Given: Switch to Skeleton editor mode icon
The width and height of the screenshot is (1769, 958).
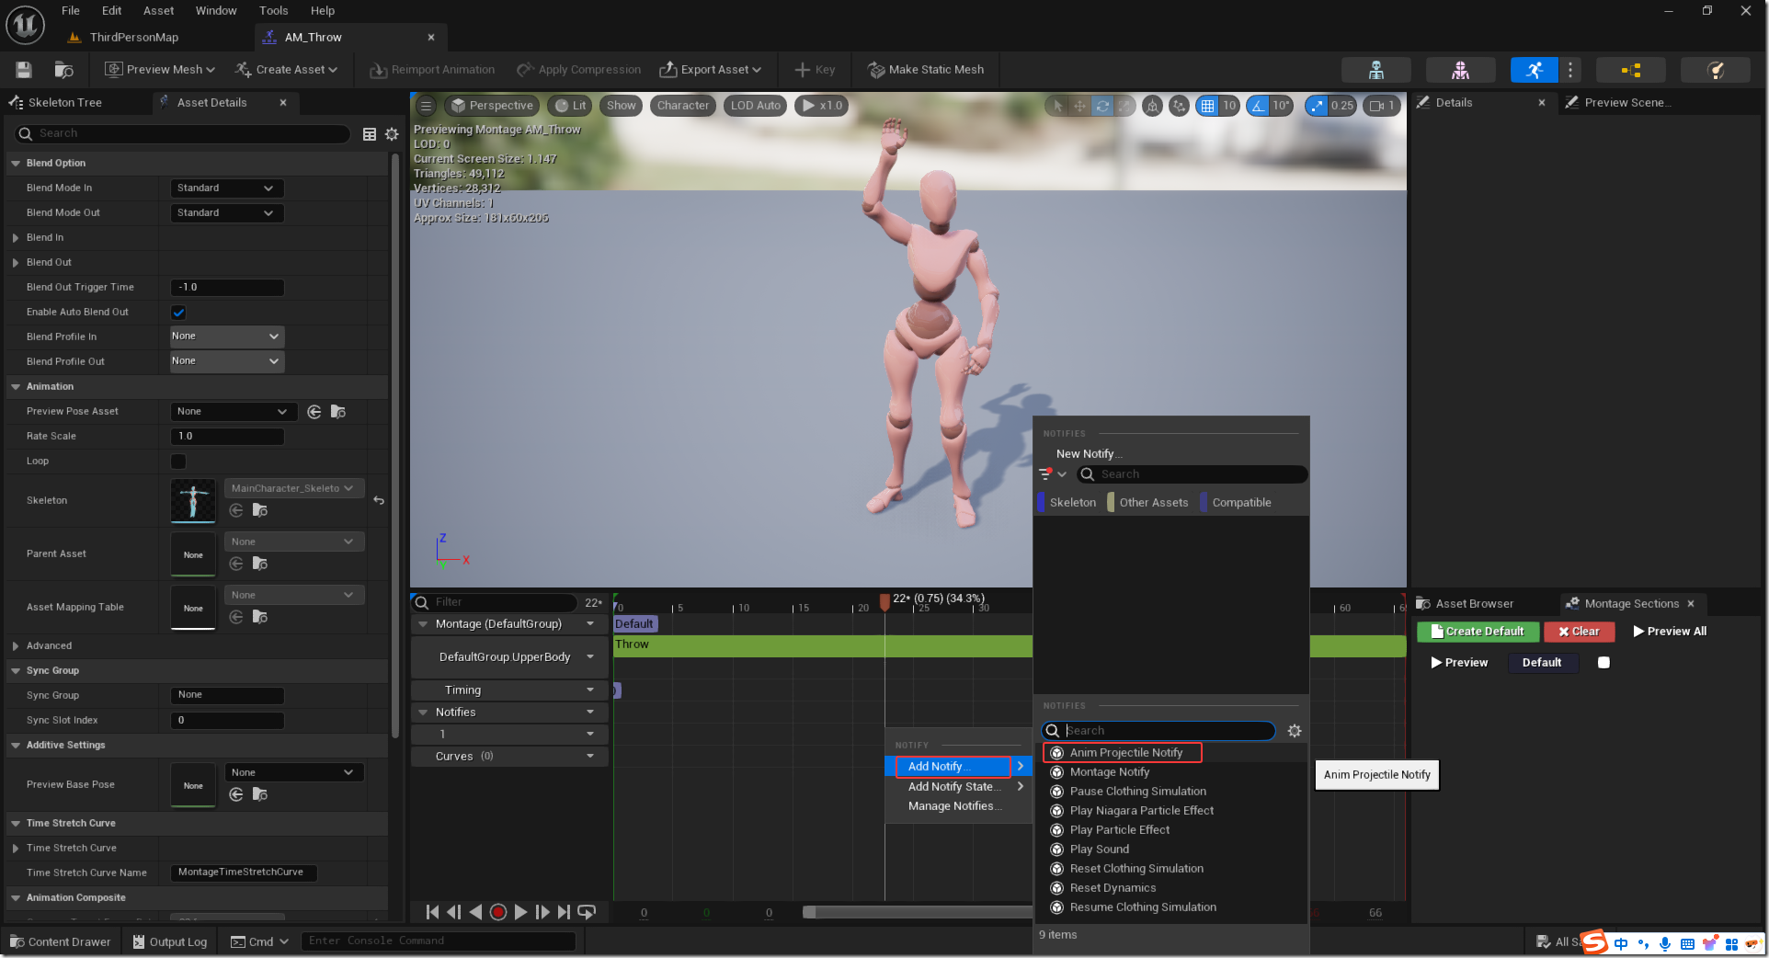Looking at the screenshot, I should (1376, 70).
